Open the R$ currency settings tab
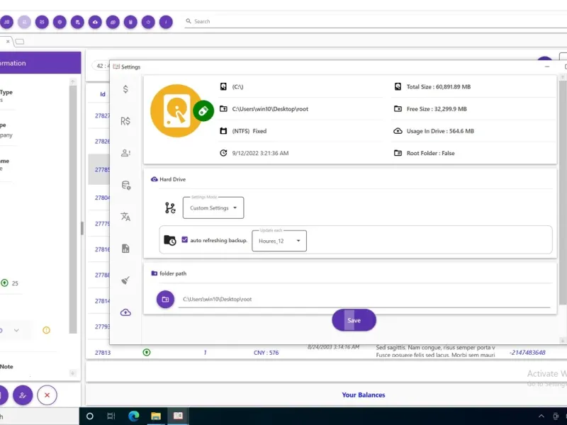The width and height of the screenshot is (567, 425). [x=125, y=121]
